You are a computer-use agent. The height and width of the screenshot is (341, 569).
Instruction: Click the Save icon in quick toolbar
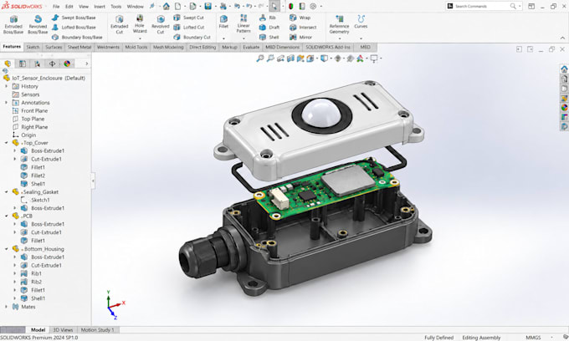(x=208, y=6)
